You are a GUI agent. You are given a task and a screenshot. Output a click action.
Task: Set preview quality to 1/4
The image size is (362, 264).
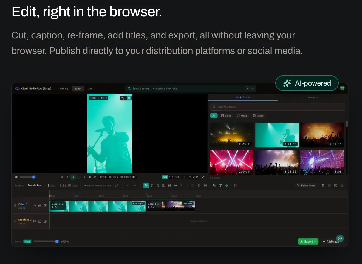coord(177,177)
